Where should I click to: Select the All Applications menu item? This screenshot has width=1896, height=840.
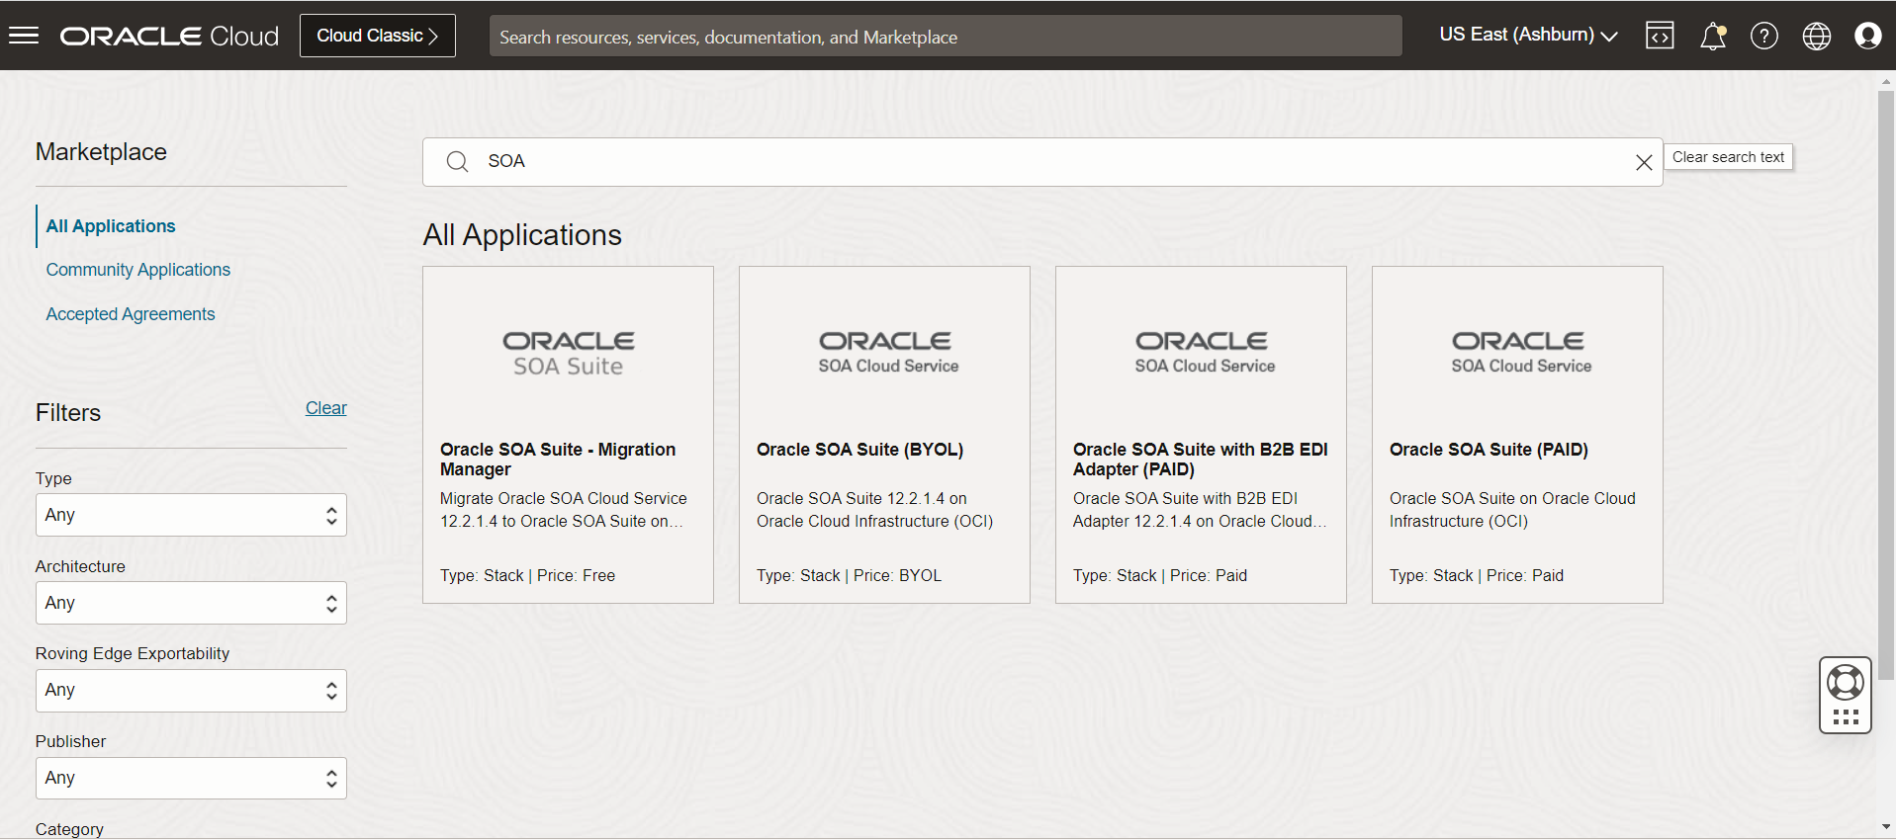[111, 226]
